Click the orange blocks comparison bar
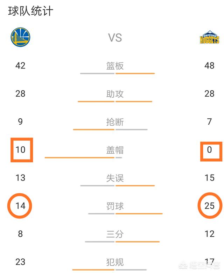The height and width of the screenshot is (273, 224). click(79, 157)
